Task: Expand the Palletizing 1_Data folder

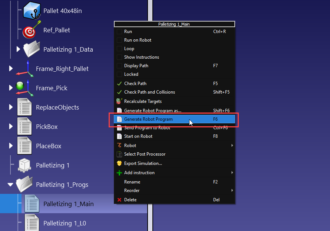Action: [x=18, y=49]
